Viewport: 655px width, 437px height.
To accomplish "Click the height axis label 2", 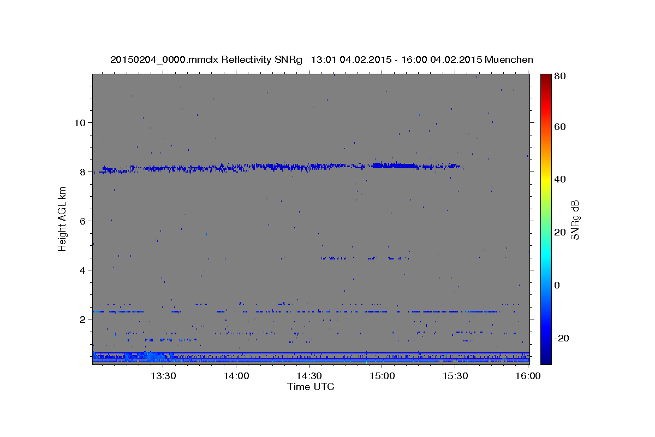I will (x=82, y=320).
